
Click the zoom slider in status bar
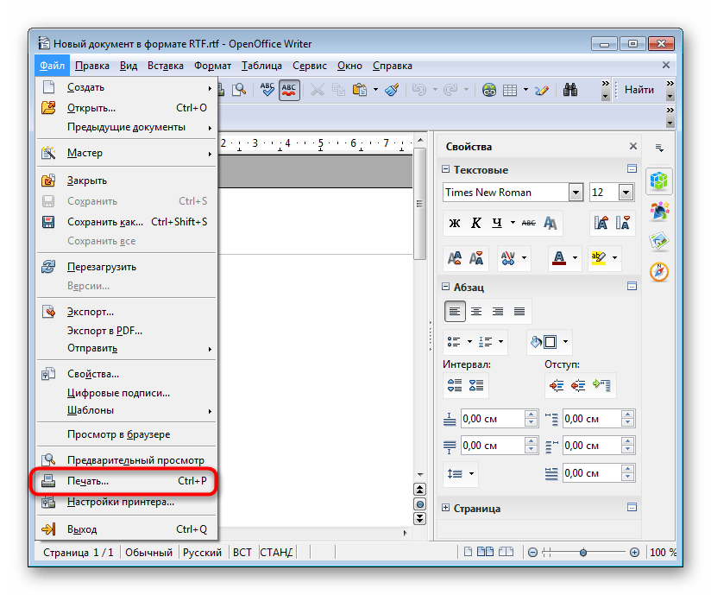click(584, 552)
